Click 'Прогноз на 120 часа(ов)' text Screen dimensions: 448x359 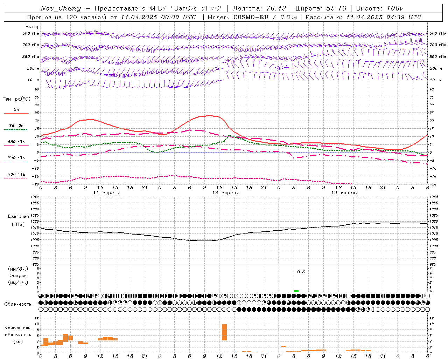[x=68, y=17]
